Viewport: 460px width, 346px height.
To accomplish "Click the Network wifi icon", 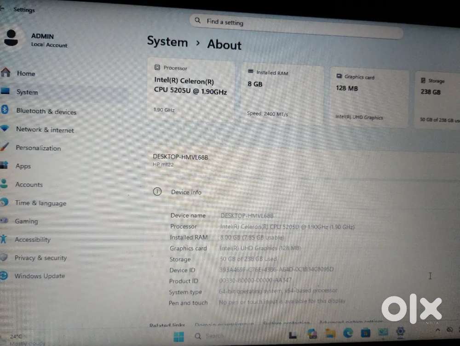I will 5,128.
